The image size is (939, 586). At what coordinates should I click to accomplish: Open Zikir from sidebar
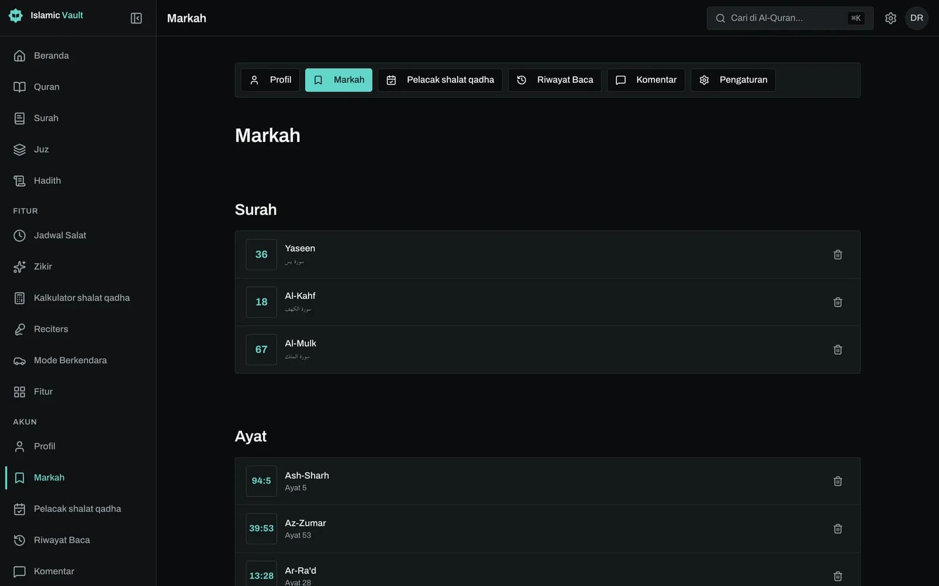[78, 267]
